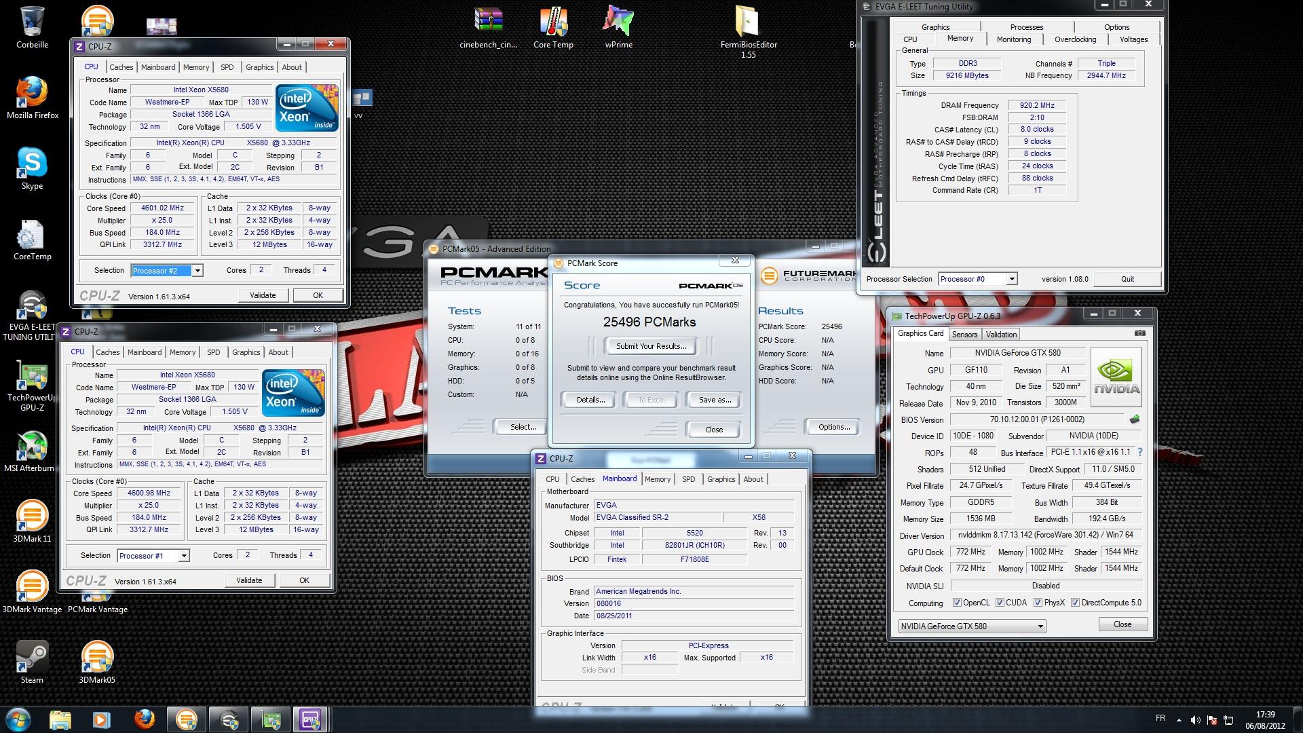
Task: Launch the 3DMark05 desktop shortcut
Action: tap(97, 663)
